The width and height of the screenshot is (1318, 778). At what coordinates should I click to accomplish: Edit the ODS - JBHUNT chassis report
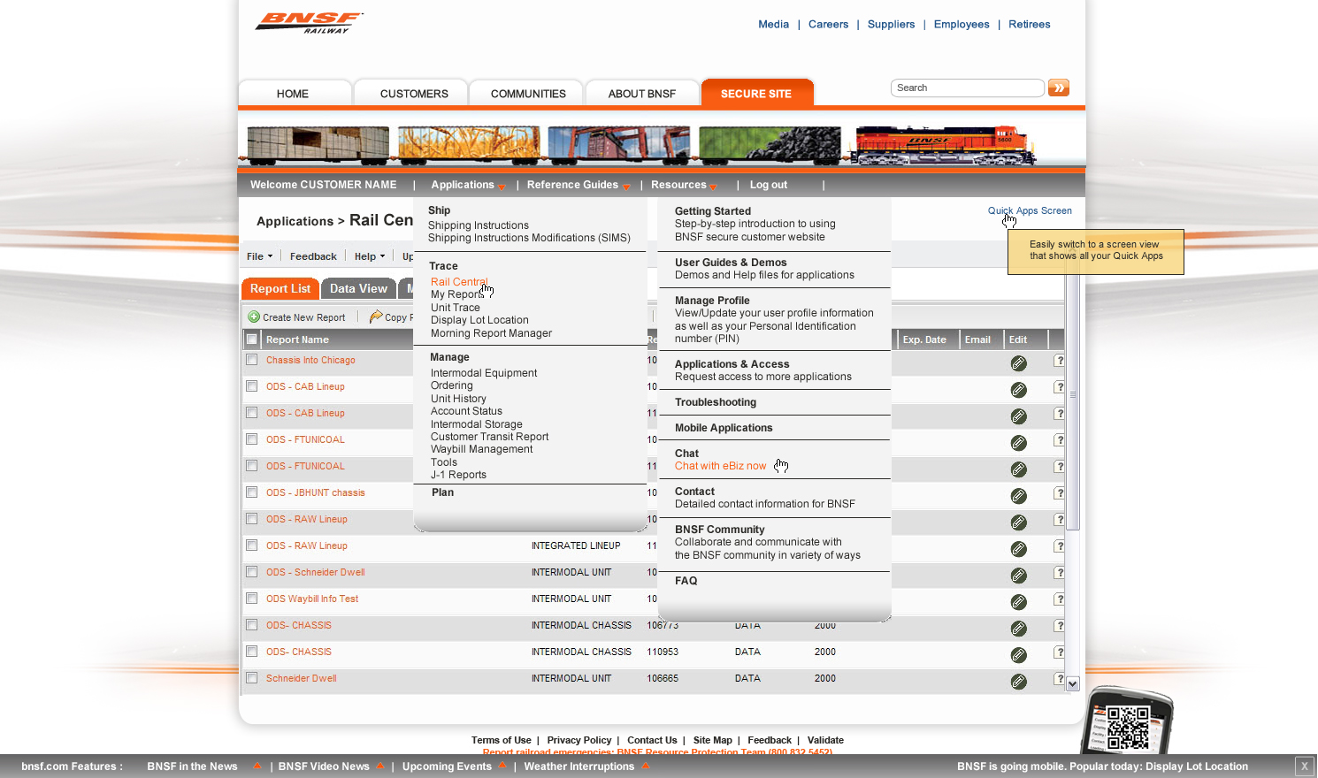[x=1019, y=496]
